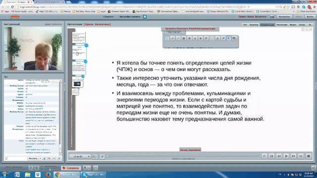
Task: Select the circle shape tool
Action: pyautogui.click(x=189, y=39)
